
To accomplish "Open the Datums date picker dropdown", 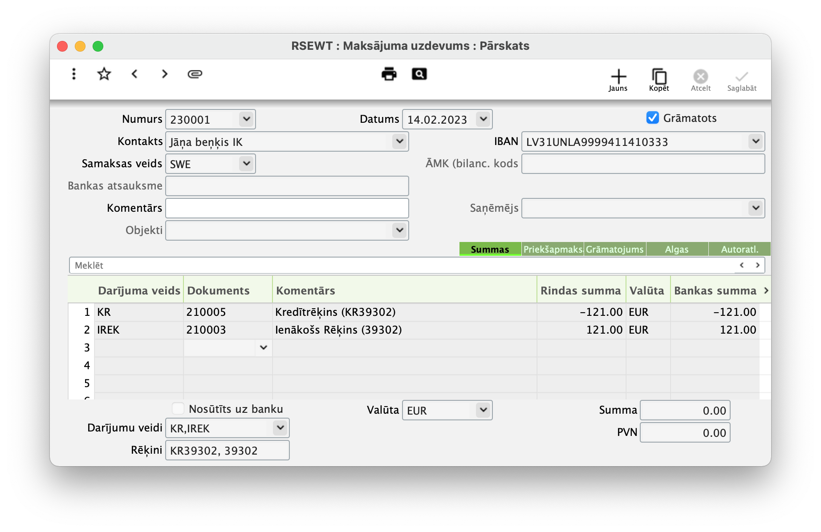I will [483, 119].
